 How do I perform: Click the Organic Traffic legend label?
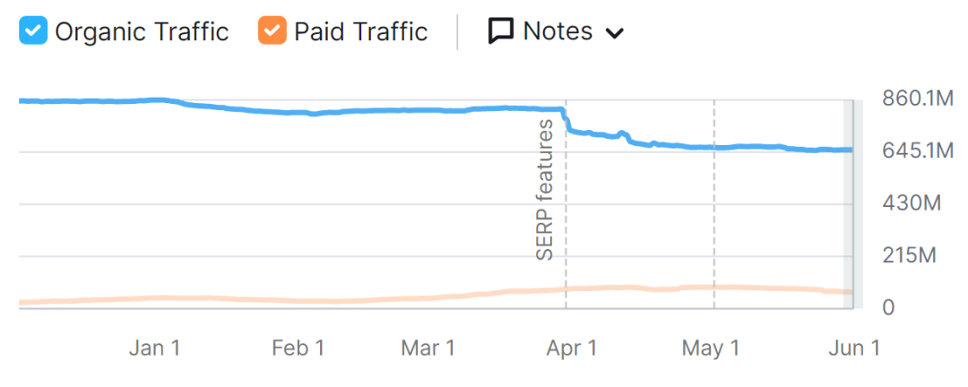(x=142, y=32)
